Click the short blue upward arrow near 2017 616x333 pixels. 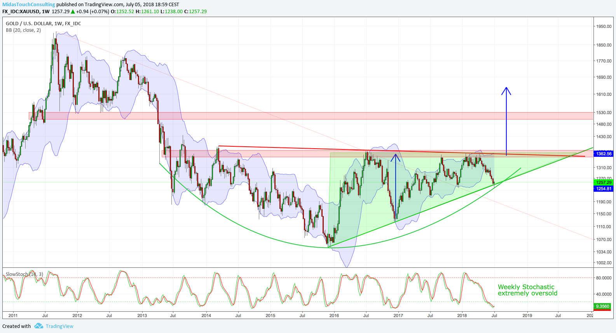pyautogui.click(x=396, y=187)
